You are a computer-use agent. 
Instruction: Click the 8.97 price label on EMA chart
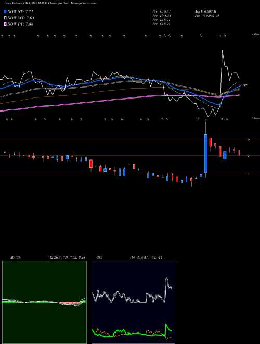(x=243, y=85)
